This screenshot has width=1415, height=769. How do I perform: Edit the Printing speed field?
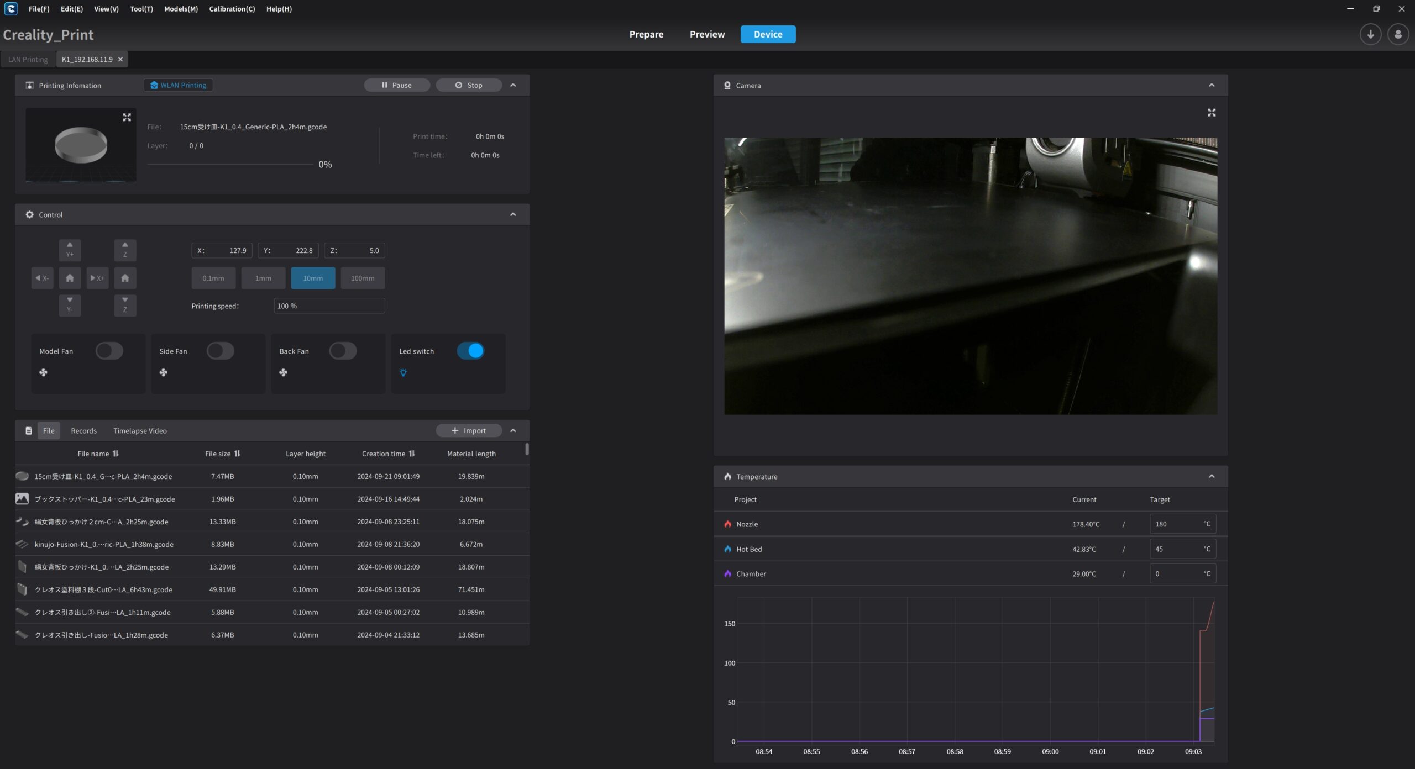coord(329,306)
